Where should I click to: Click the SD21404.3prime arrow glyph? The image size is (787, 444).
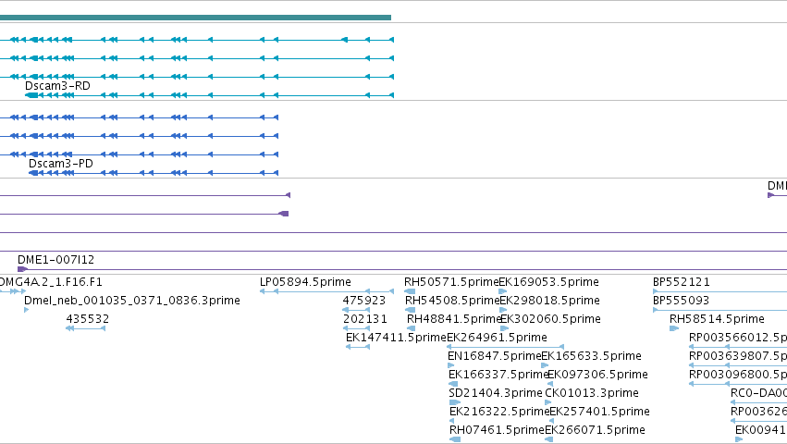point(455,402)
